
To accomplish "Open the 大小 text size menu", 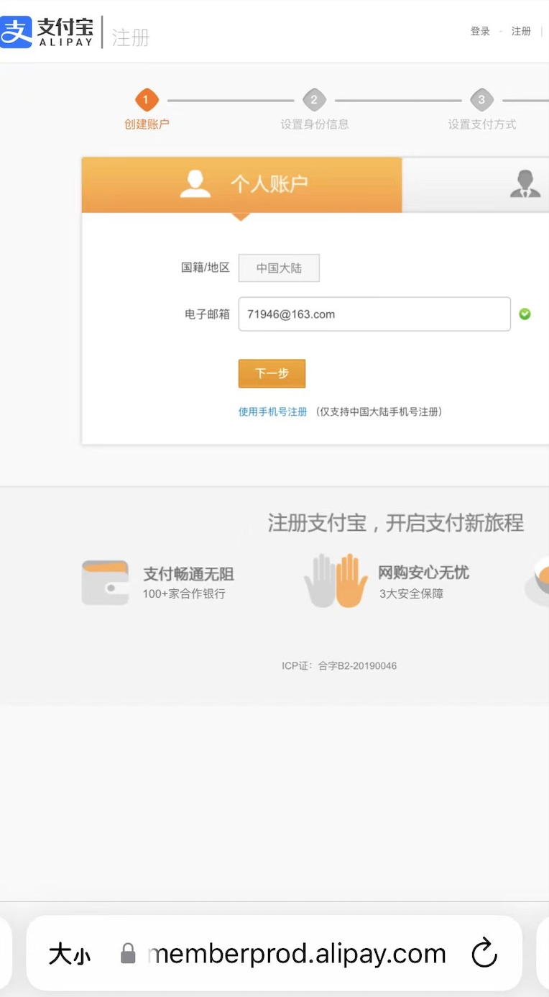I will pyautogui.click(x=70, y=955).
